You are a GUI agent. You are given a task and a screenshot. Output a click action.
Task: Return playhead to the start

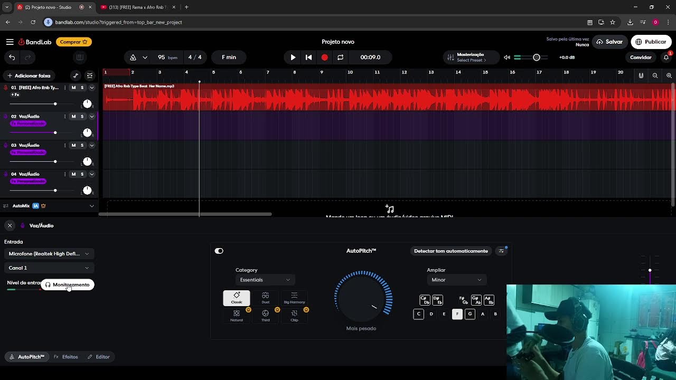point(309,57)
